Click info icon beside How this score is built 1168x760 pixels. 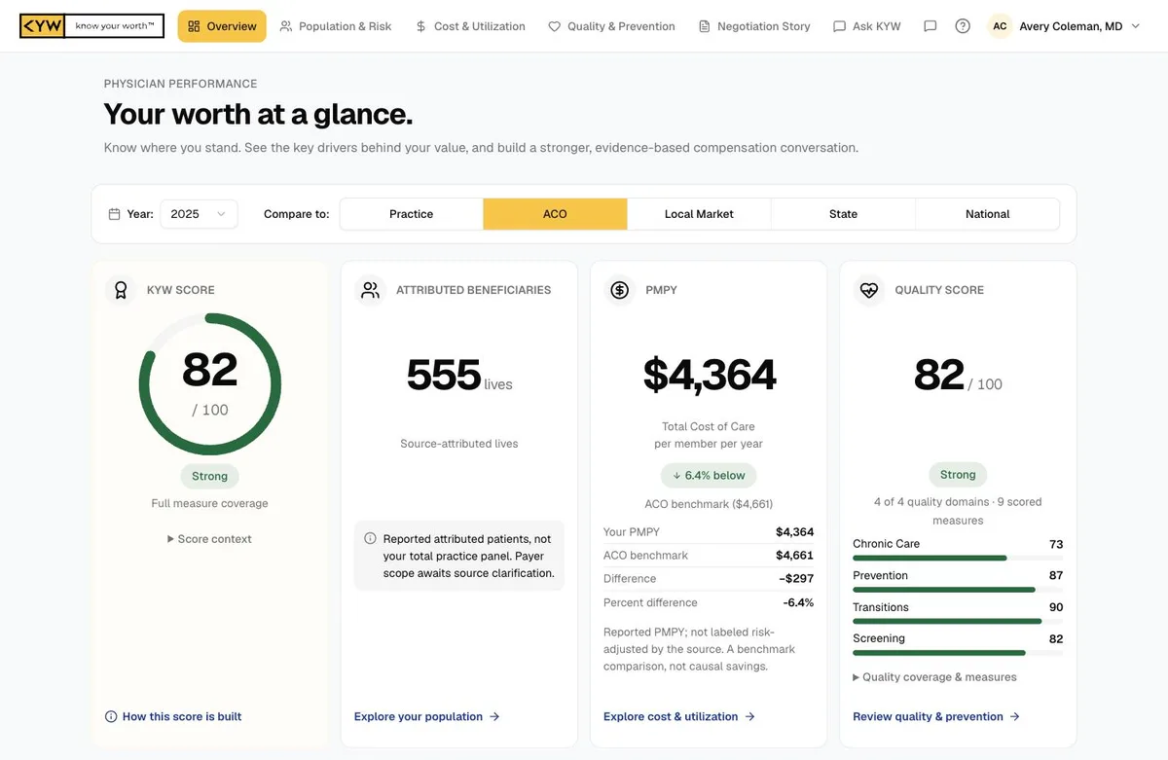pos(111,716)
